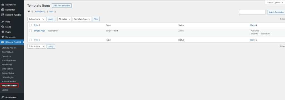Viewport: 285px width, 100px height.
Task: Click the Elementor logo icon in sidebar
Action: (3, 10)
